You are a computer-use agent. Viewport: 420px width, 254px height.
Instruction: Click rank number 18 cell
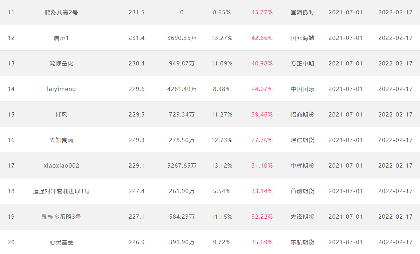tap(11, 191)
